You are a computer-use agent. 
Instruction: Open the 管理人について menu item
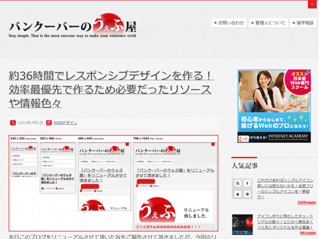click(x=268, y=23)
